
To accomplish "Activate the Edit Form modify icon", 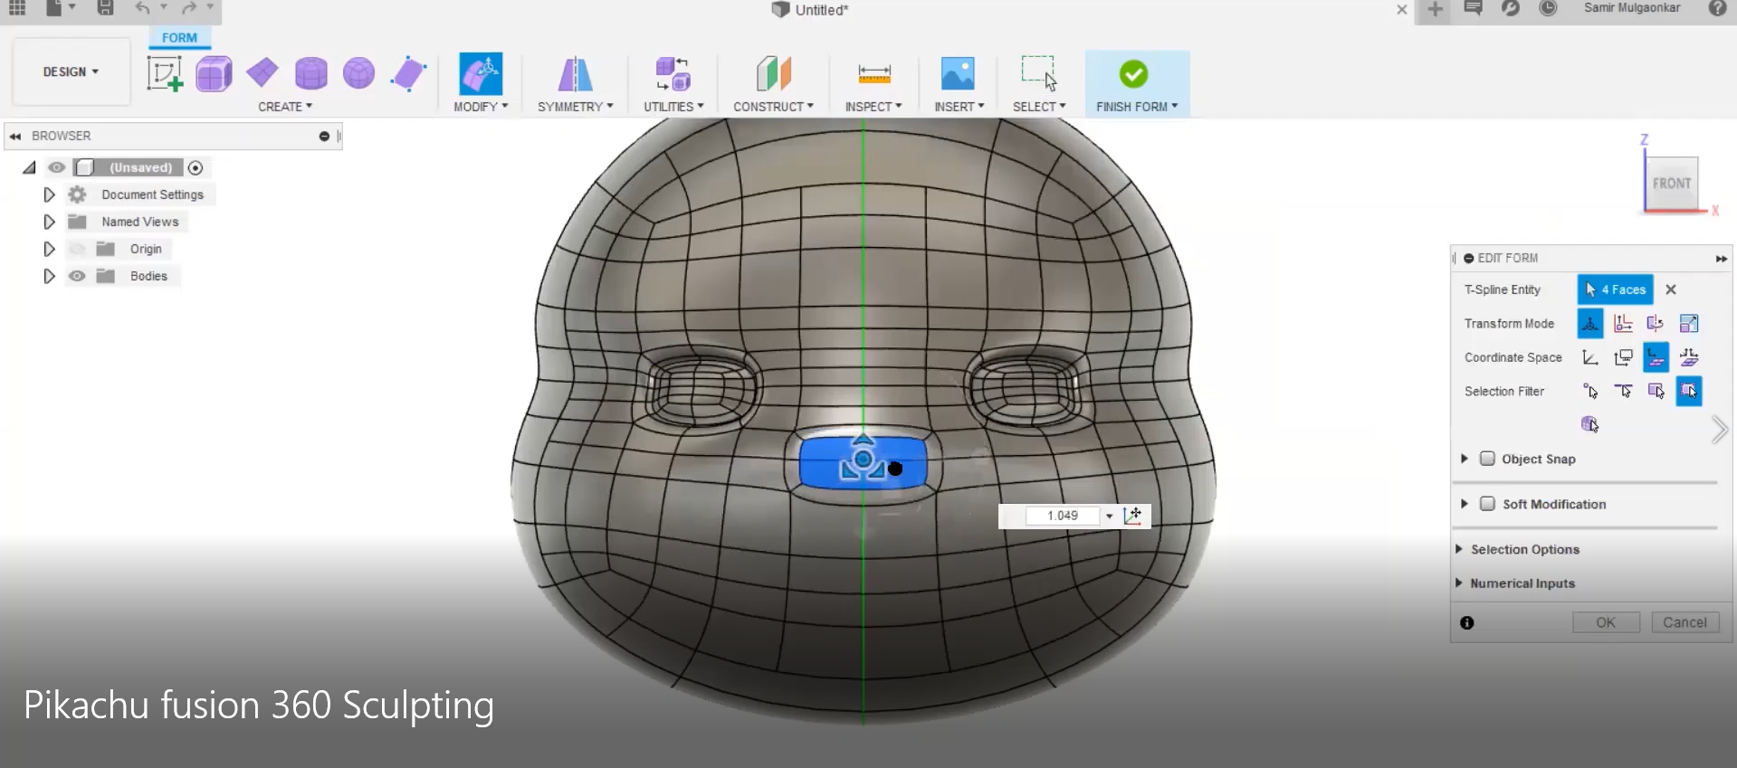I will (x=481, y=73).
